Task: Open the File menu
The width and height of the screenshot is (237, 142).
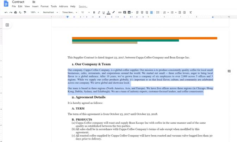Action: [x=14, y=6]
